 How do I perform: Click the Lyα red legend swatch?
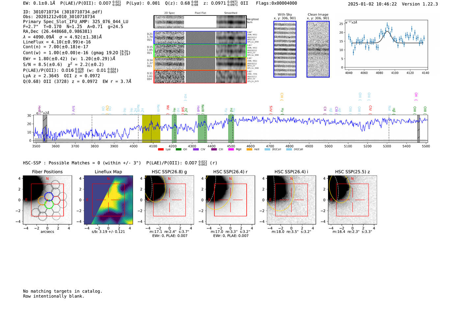pos(161,149)
